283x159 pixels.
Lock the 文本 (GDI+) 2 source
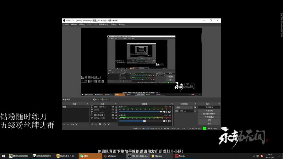tap(116, 107)
